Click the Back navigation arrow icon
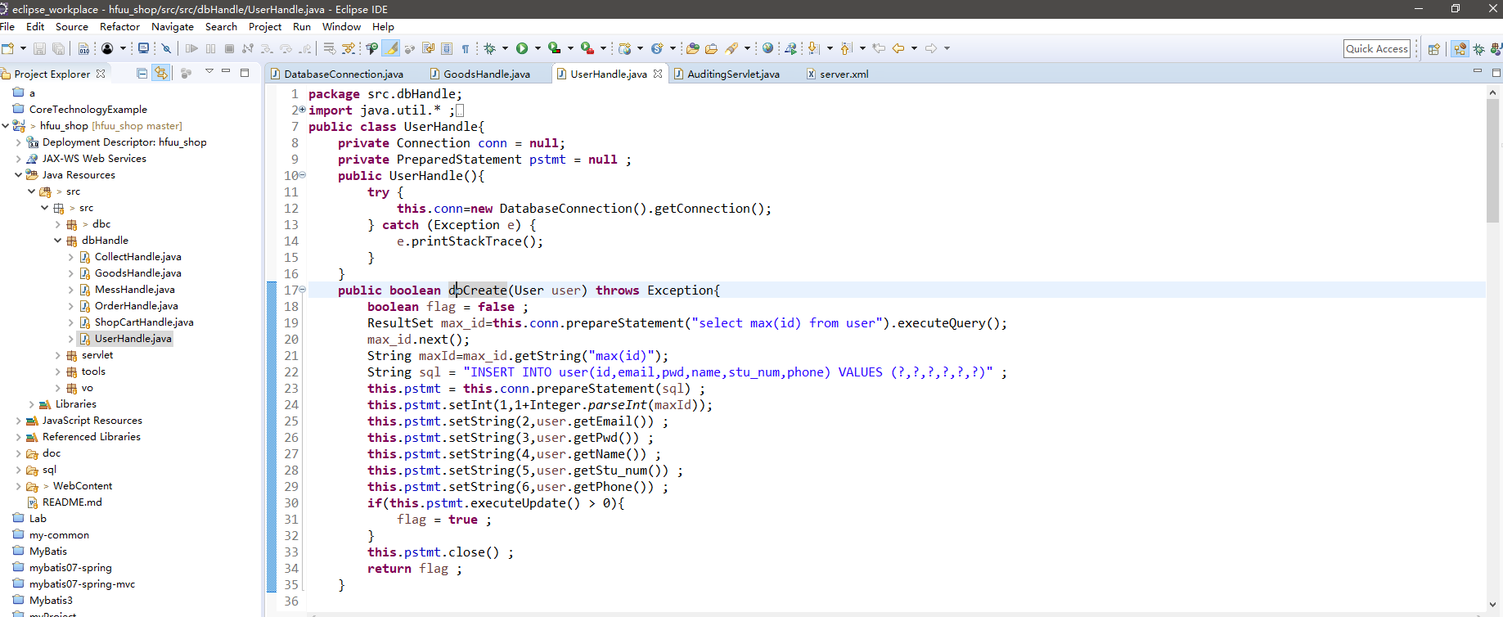 click(x=898, y=48)
